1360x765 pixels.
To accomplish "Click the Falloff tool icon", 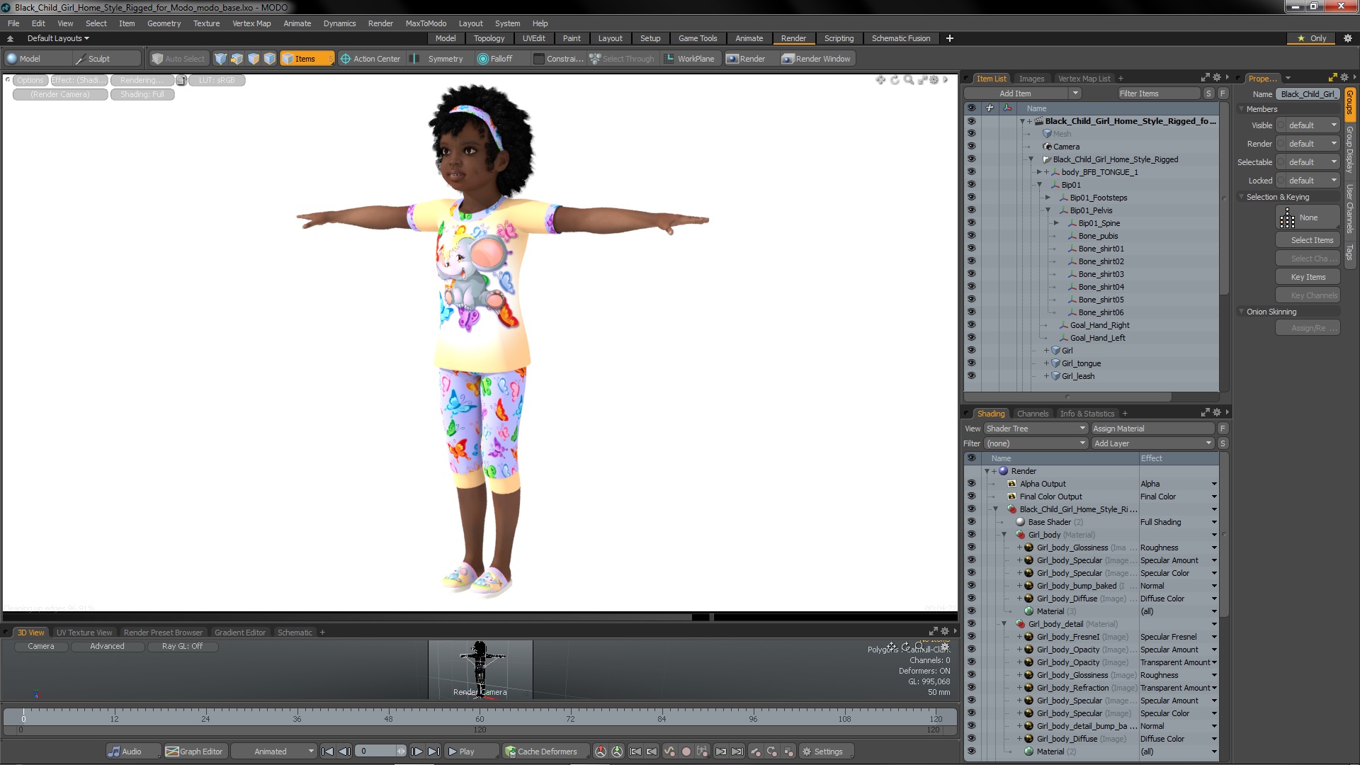I will point(482,58).
